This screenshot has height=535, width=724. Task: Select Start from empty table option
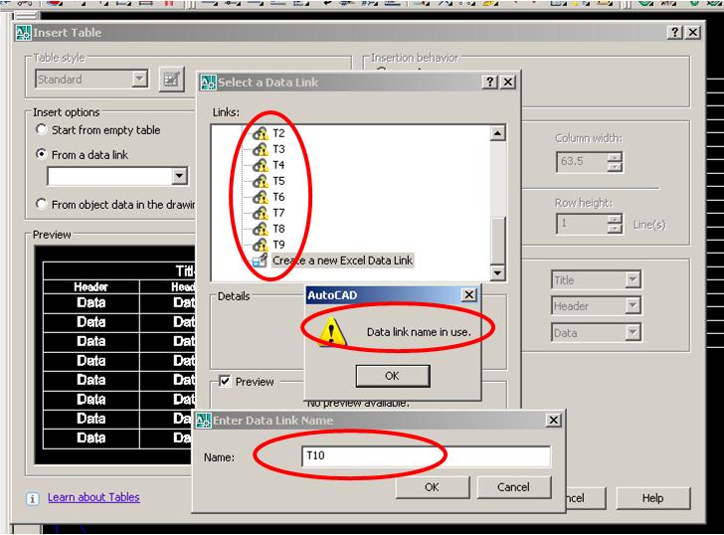pyautogui.click(x=42, y=129)
